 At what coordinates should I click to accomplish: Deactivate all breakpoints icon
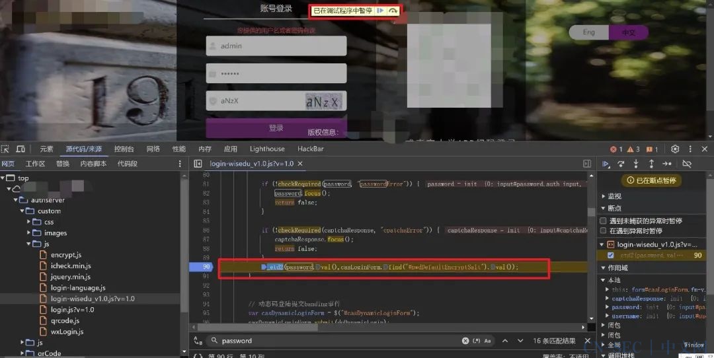coord(687,164)
